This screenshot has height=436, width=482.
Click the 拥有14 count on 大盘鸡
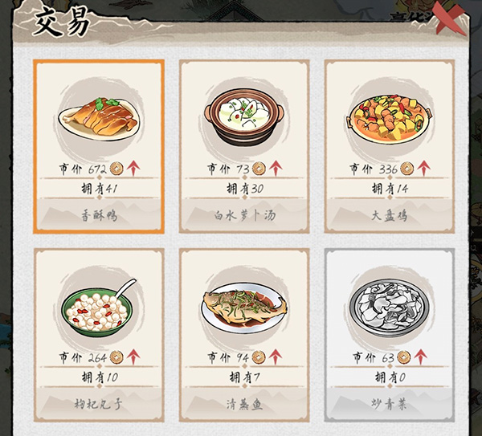click(390, 189)
